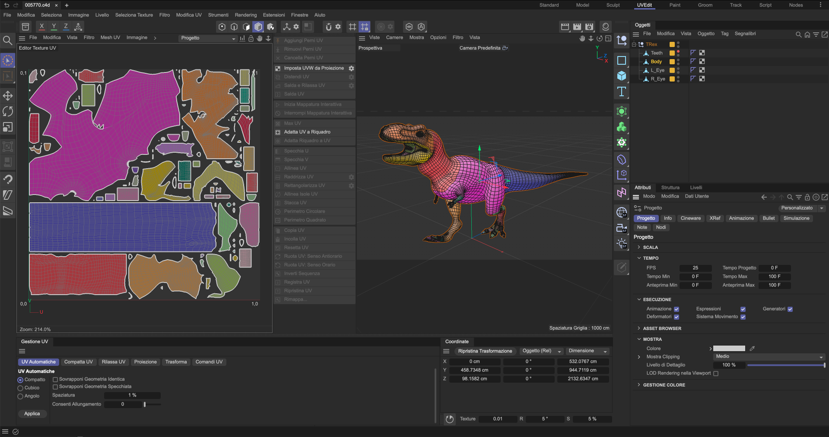Click the Render View clapperboard icon

pos(565,27)
